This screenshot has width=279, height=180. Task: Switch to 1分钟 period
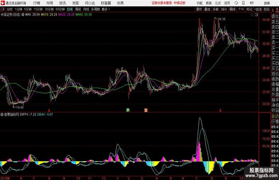tap(18, 9)
